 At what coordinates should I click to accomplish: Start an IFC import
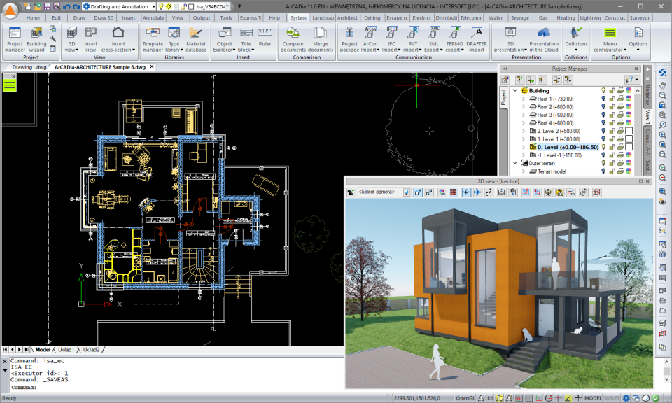point(390,38)
